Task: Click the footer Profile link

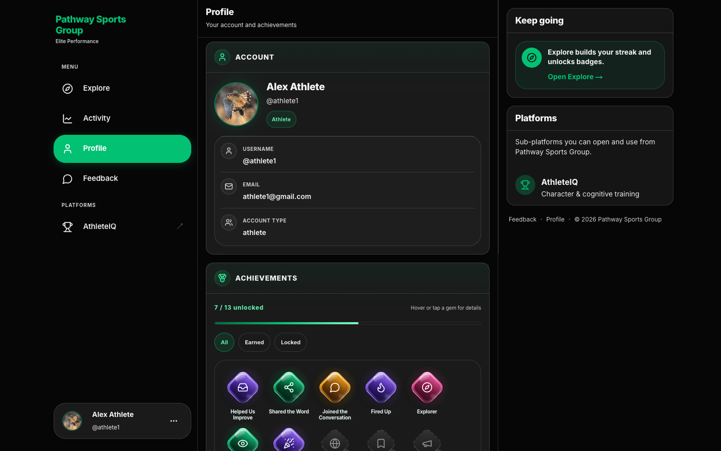Action: tap(555, 219)
